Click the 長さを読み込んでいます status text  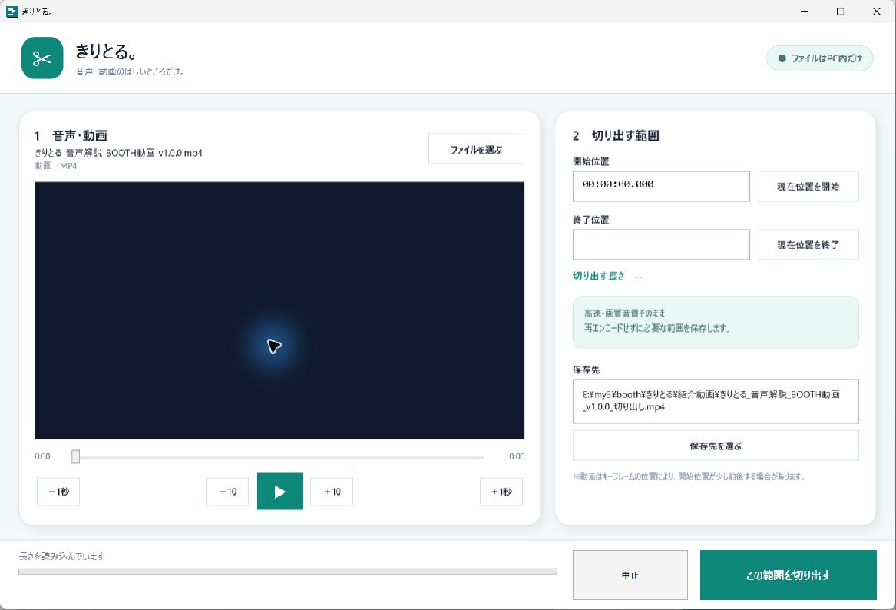click(61, 555)
